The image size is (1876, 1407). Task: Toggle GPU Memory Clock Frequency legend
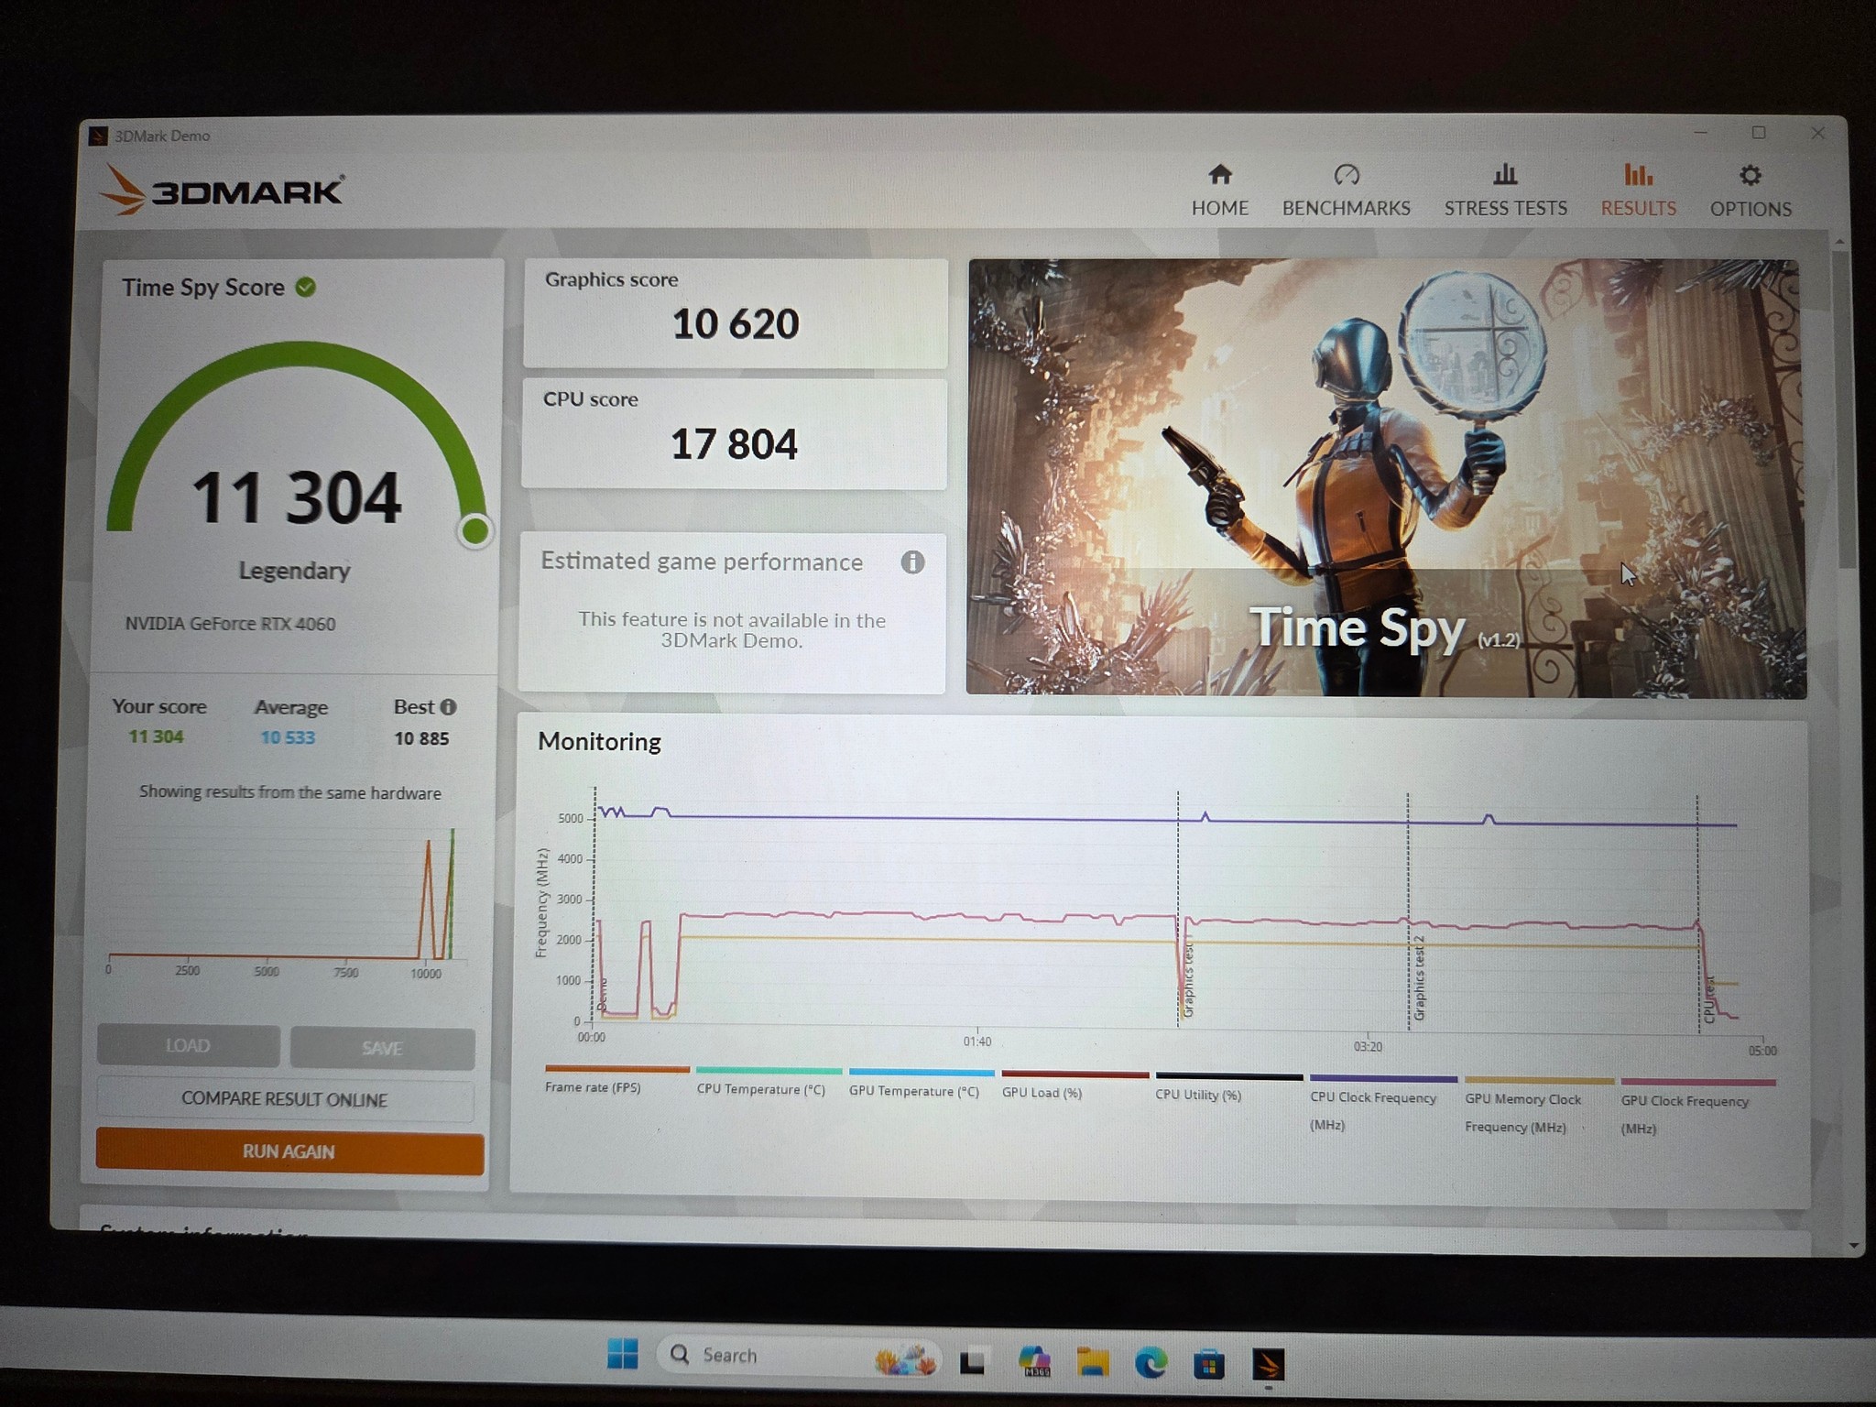click(x=1538, y=1106)
